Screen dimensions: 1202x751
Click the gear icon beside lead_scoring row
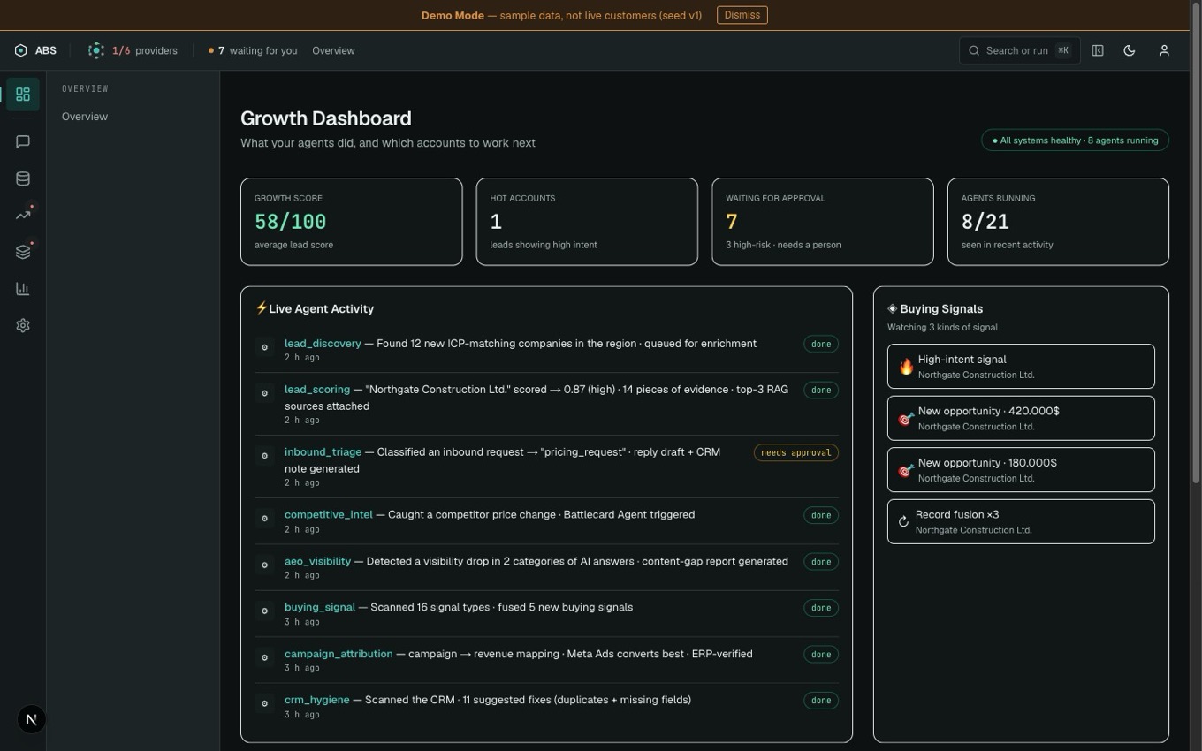point(264,393)
